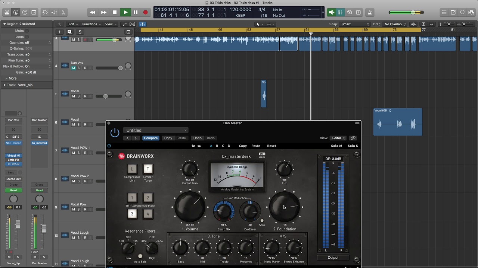Open the Media Browser icon
478x268 pixels.
point(471,12)
